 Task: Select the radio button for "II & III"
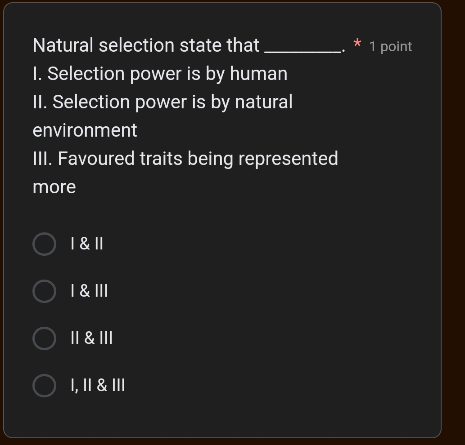44,338
